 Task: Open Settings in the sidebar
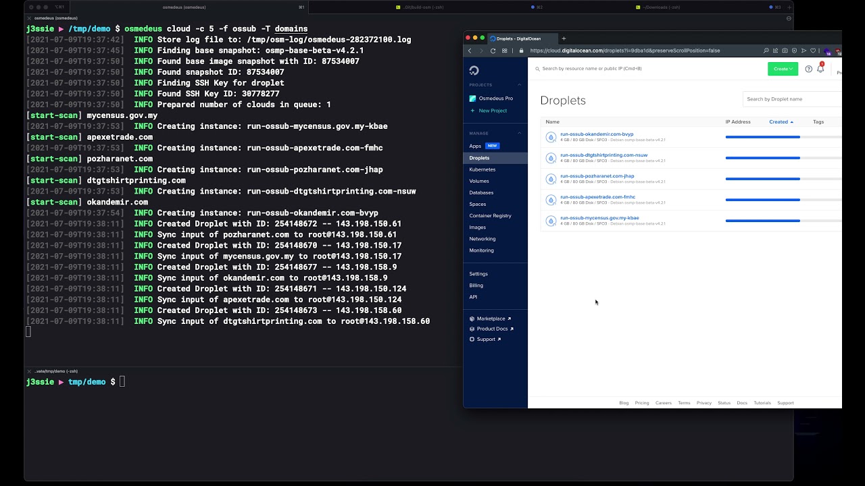tap(478, 274)
